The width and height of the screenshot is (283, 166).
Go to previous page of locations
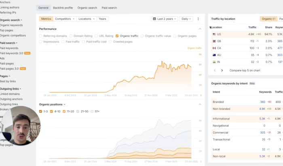[214, 70]
